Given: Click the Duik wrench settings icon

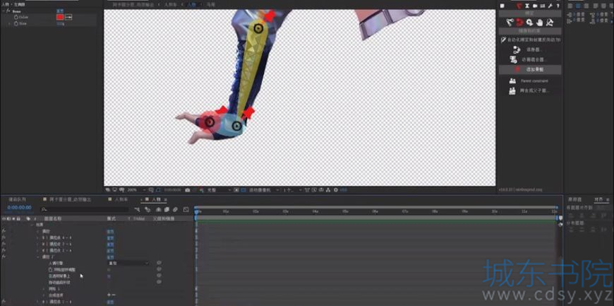Looking at the screenshot, I should 550,6.
